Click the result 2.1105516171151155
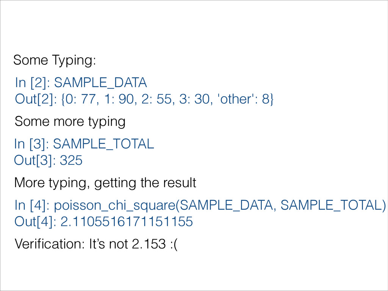This screenshot has height=291, width=388. click(127, 221)
